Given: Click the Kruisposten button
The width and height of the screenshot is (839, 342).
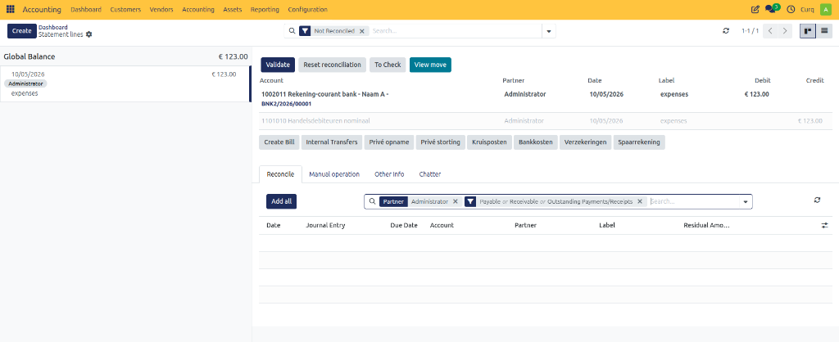Looking at the screenshot, I should point(489,142).
